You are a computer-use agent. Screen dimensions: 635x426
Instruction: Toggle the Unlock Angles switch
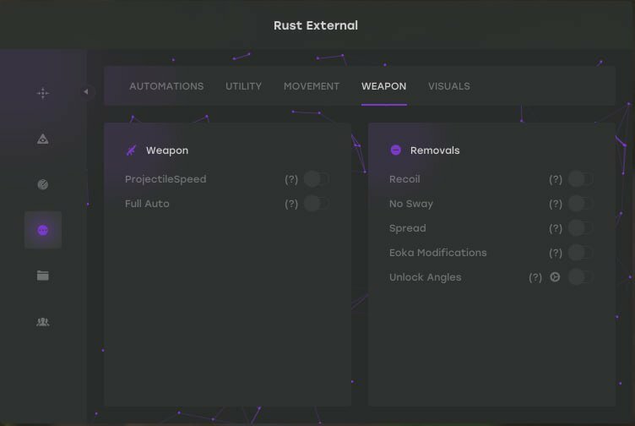580,277
